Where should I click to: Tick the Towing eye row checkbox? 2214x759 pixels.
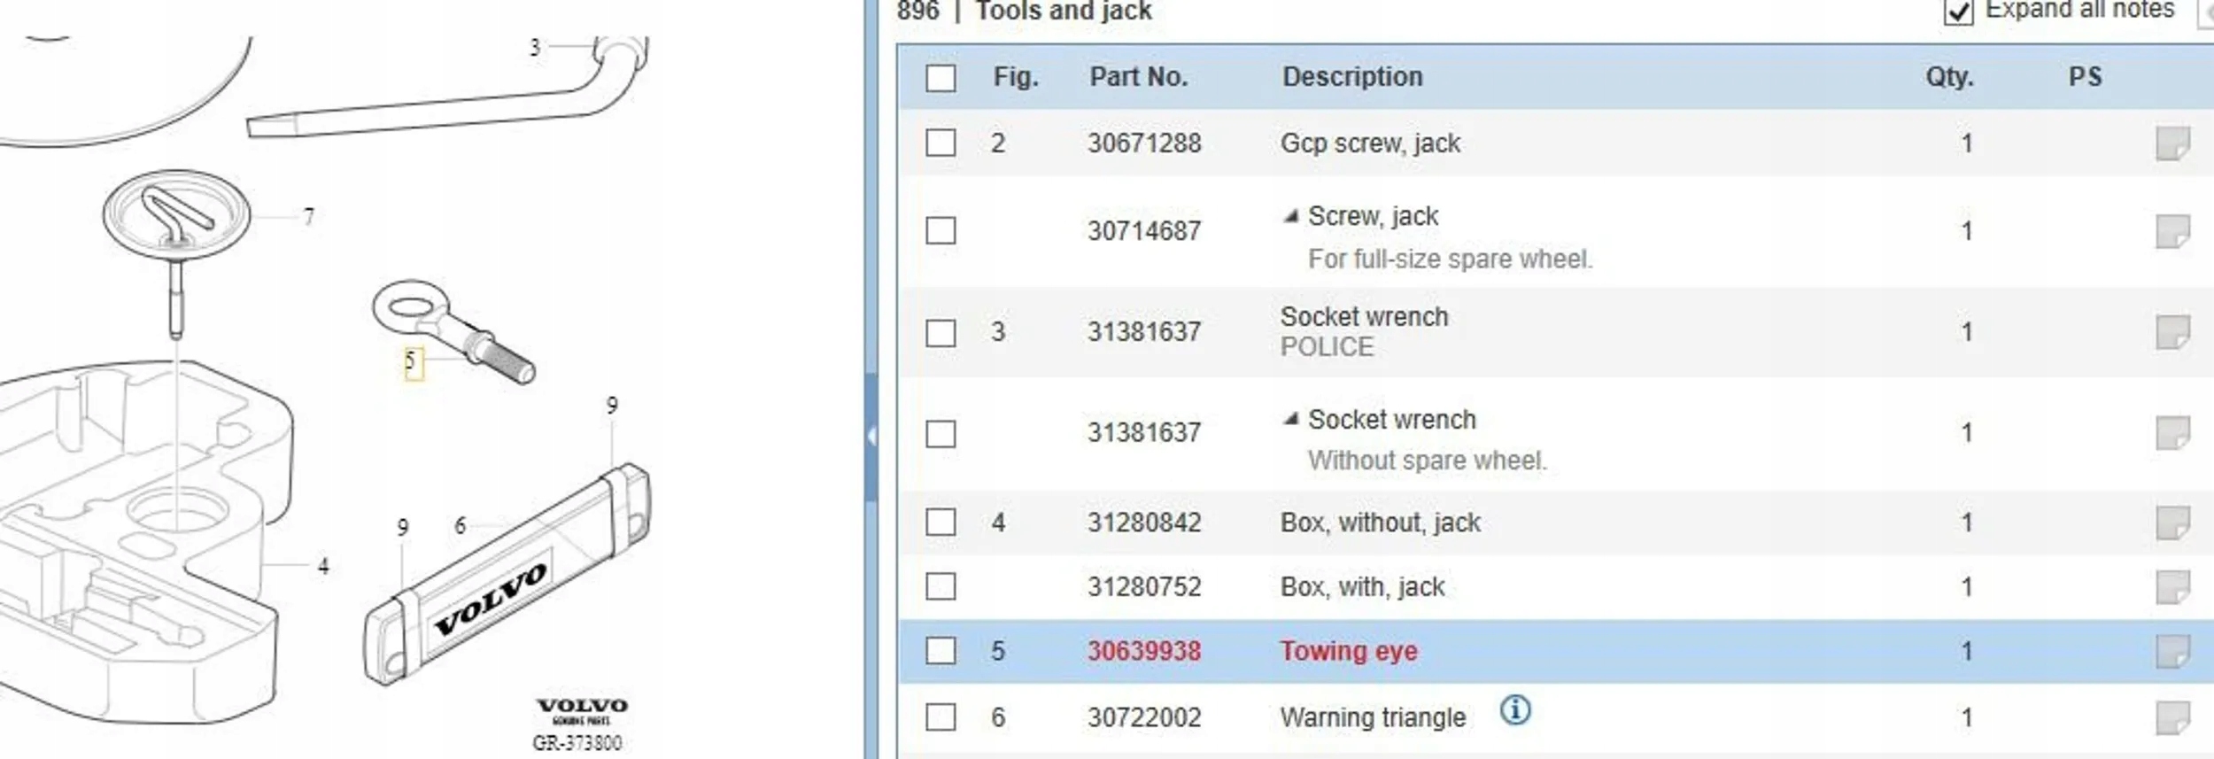941,651
